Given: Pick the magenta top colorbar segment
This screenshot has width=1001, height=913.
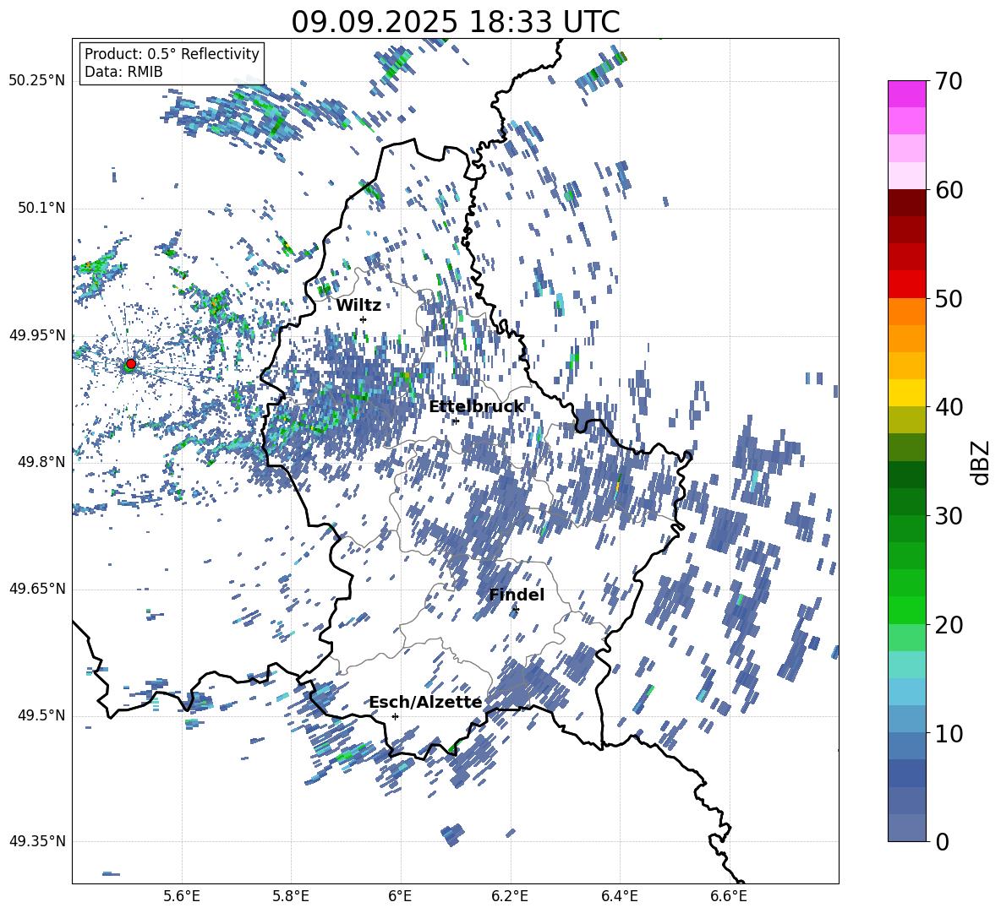Looking at the screenshot, I should click(907, 94).
